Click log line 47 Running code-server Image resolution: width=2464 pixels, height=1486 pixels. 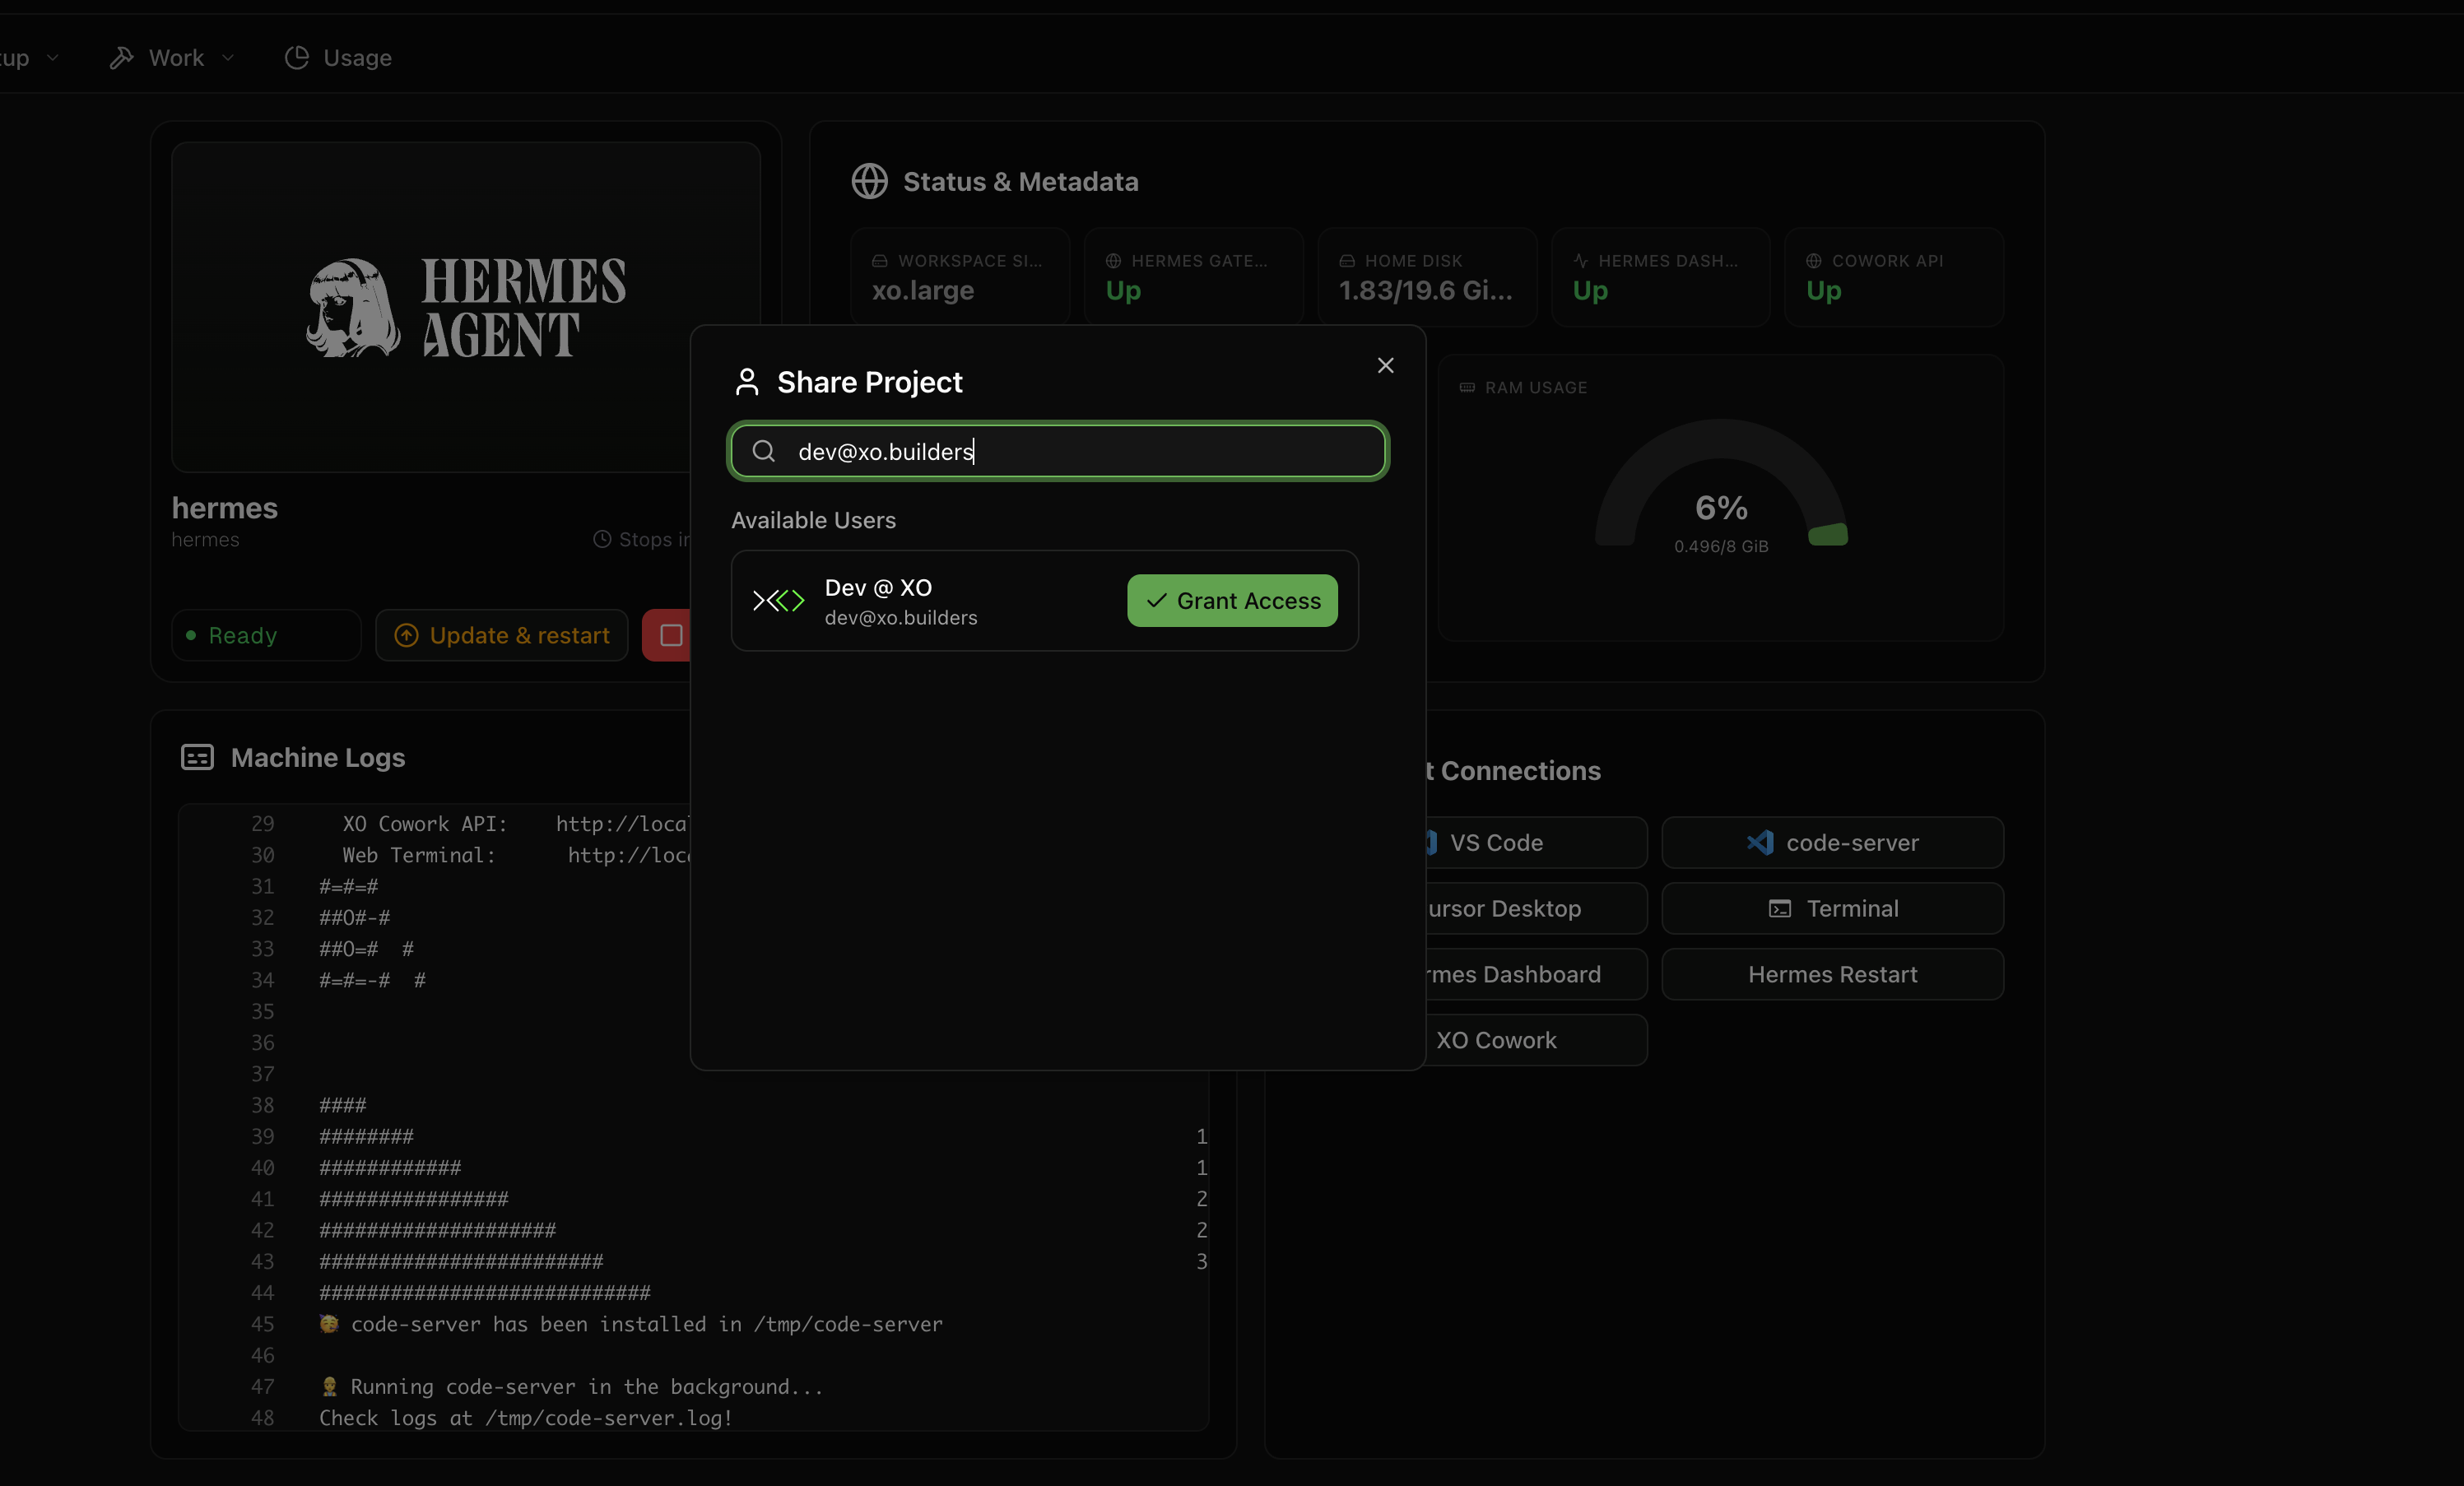click(x=572, y=1386)
